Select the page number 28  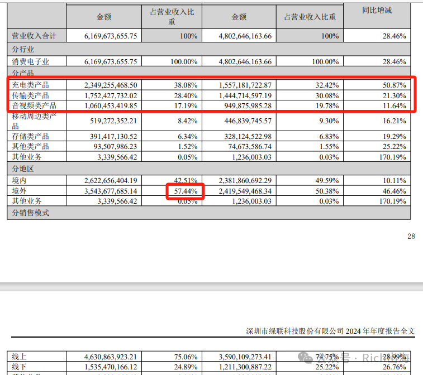[411, 236]
